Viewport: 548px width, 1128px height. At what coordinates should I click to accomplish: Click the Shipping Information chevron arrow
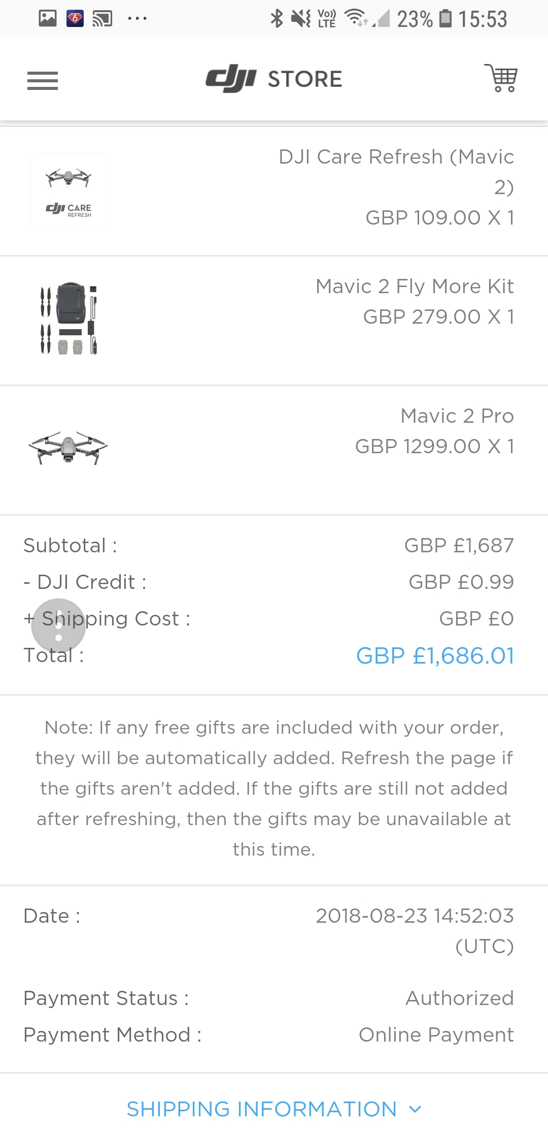(x=415, y=1109)
